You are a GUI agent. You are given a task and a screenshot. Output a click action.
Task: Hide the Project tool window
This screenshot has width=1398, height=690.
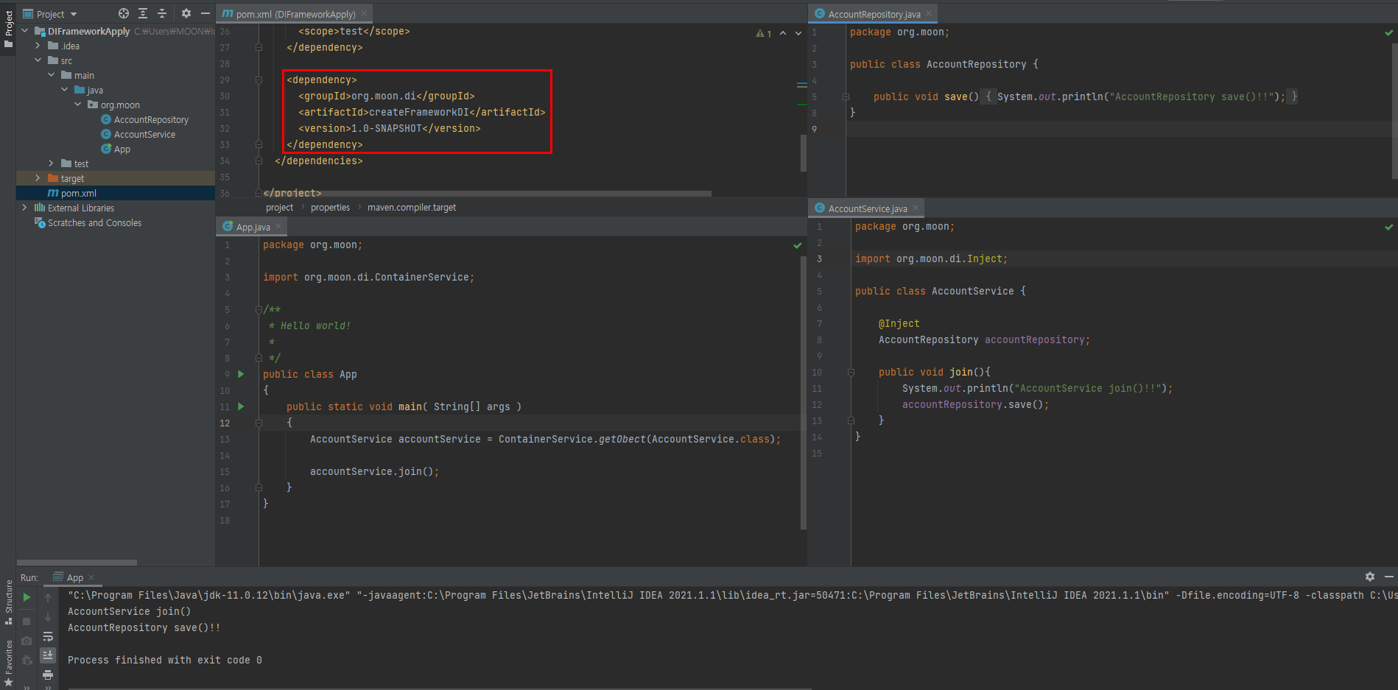[206, 13]
